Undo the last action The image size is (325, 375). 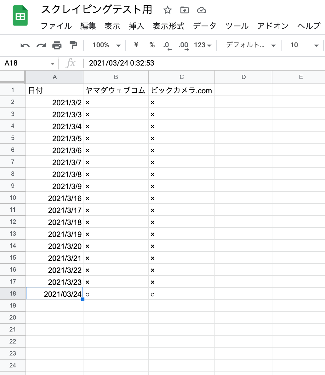(25, 45)
